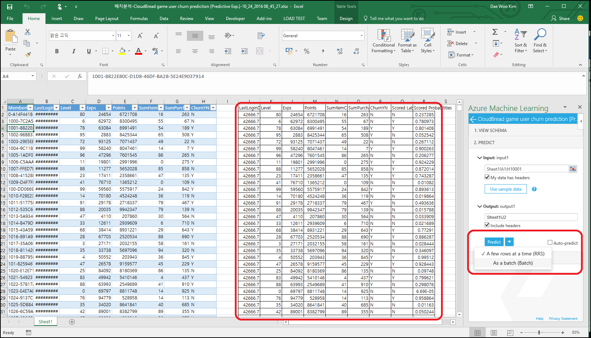Increase font size with the larger A icon
The width and height of the screenshot is (591, 338).
[x=140, y=36]
